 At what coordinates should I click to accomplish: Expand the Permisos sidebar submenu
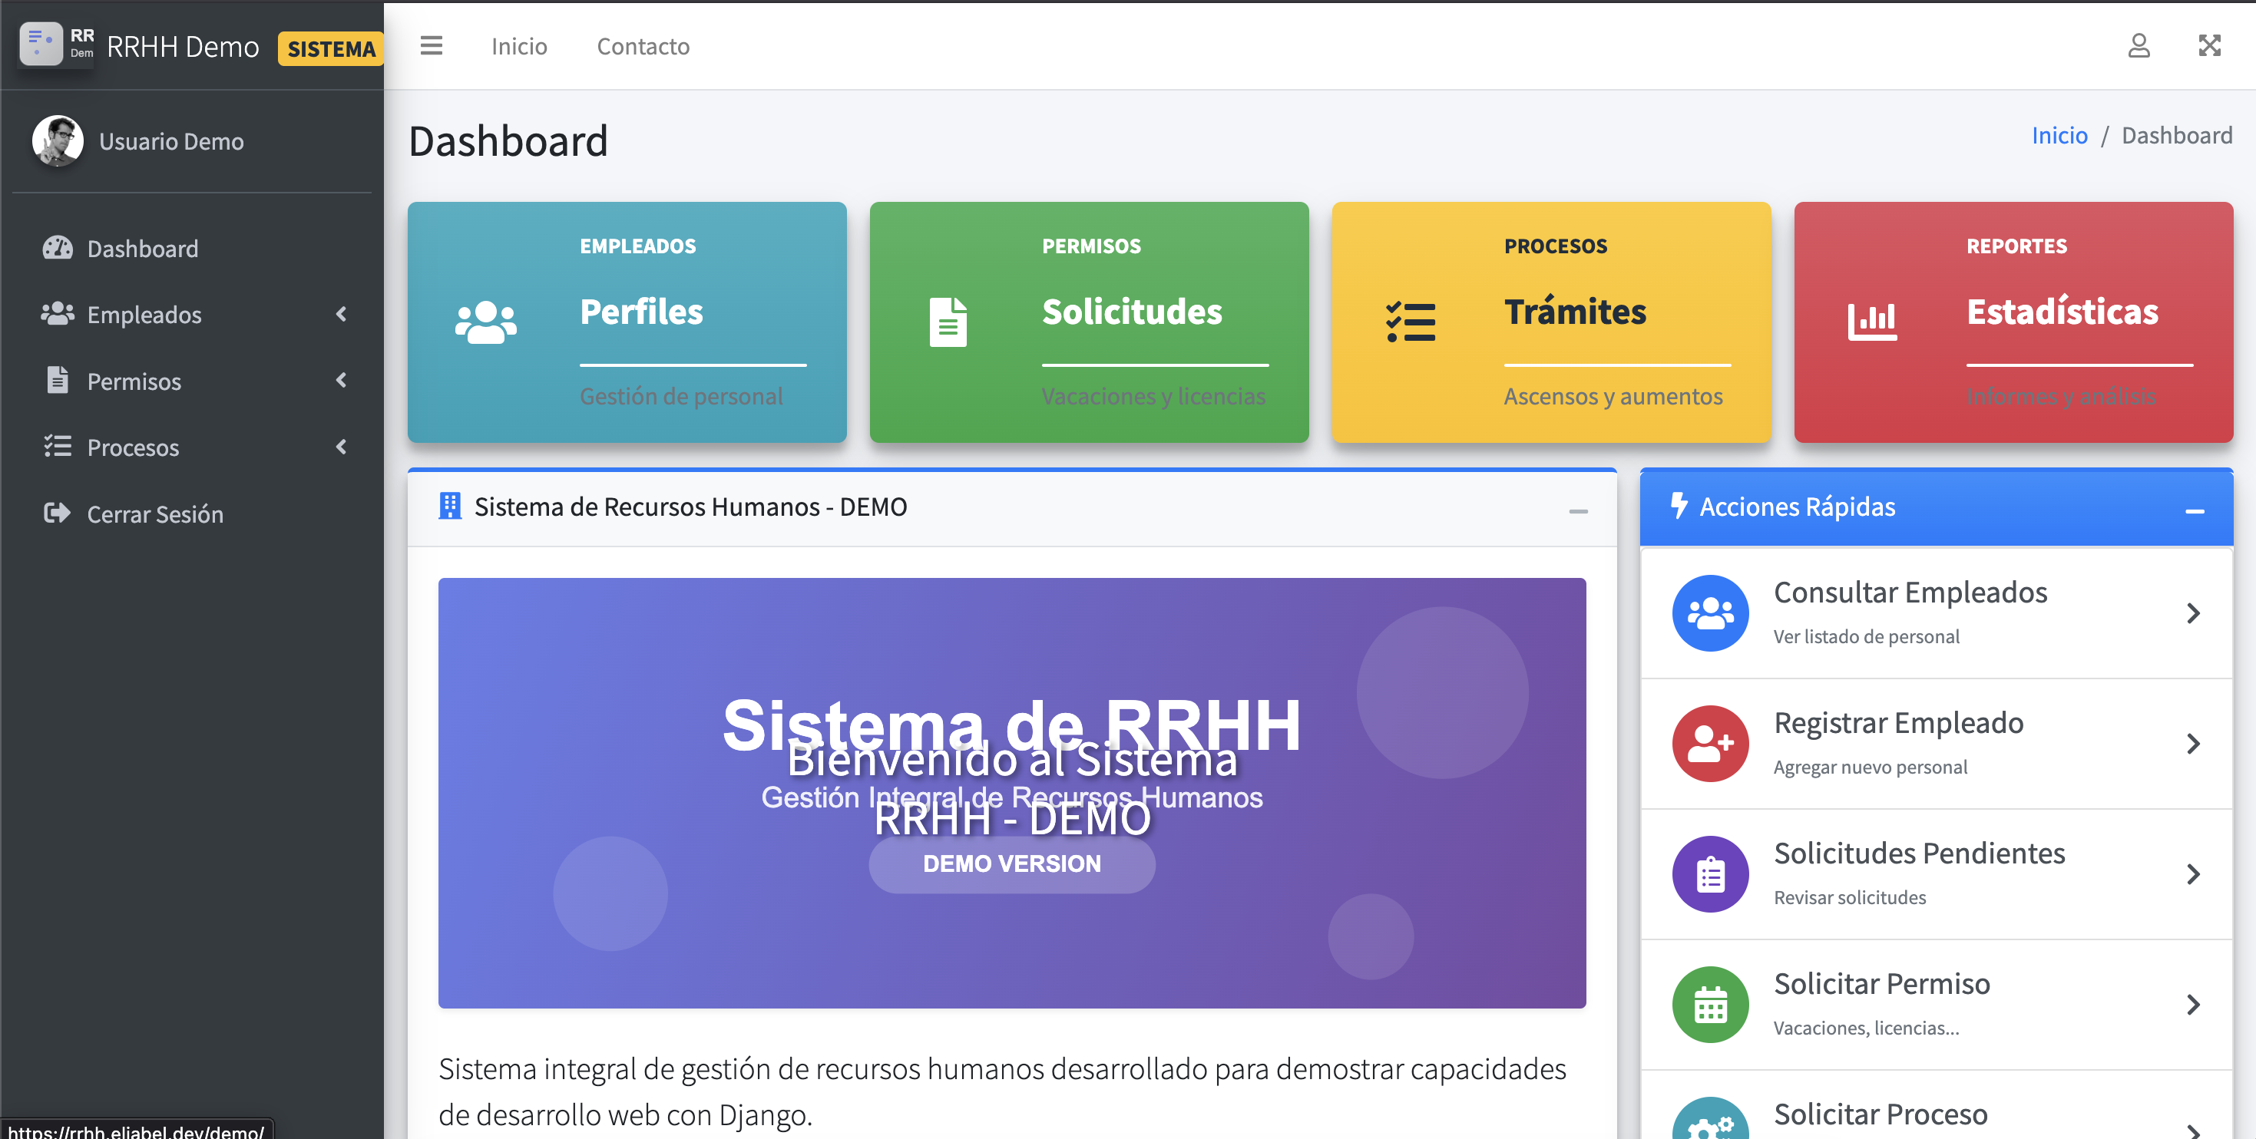click(x=342, y=380)
